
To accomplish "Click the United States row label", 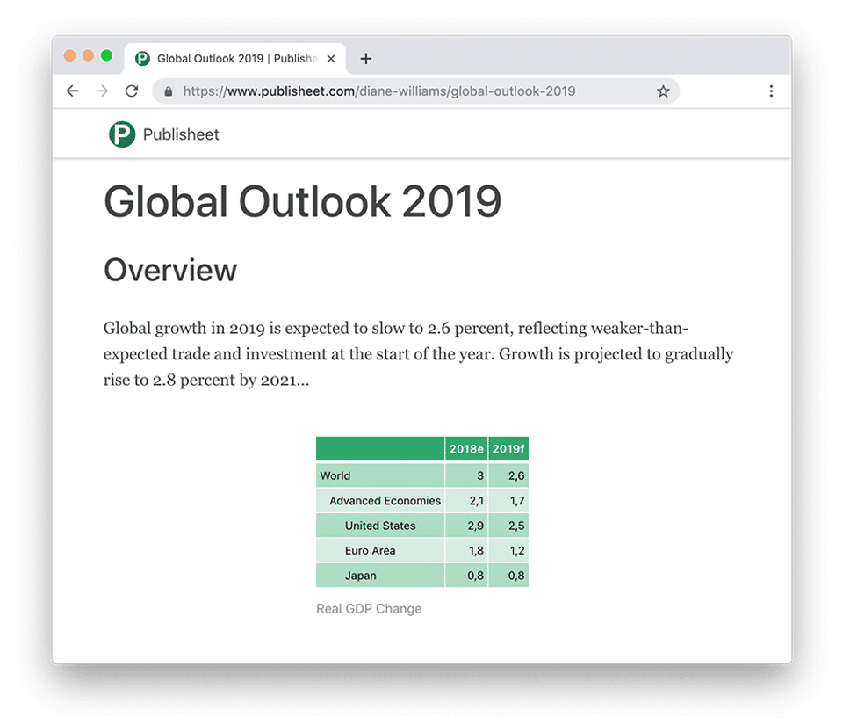I will (380, 526).
